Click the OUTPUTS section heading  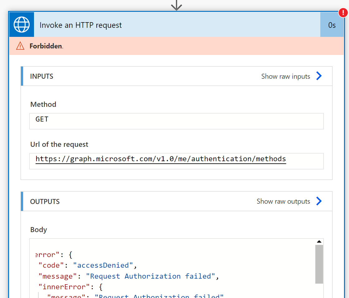click(45, 201)
